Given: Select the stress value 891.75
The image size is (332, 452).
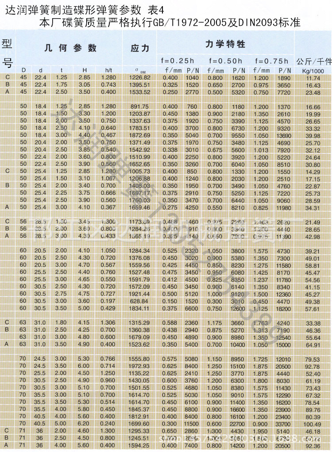Looking at the screenshot, I should (139, 106).
